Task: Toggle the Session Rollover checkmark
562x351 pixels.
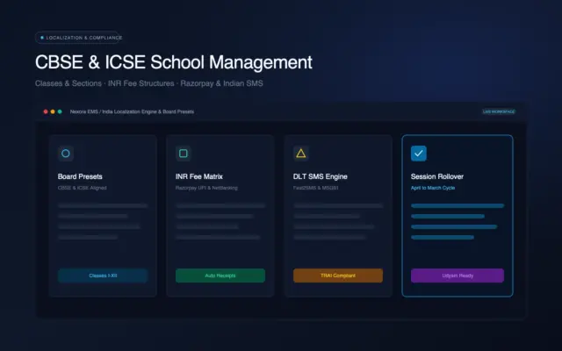Action: [419, 154]
